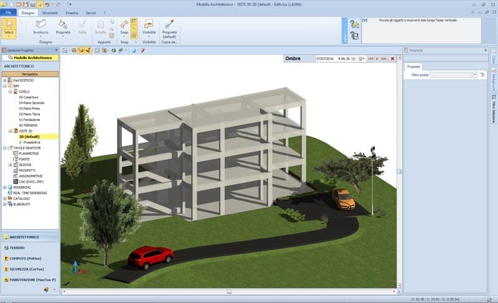Image resolution: width=498 pixels, height=303 pixels.
Task: Open 2 - Prospettiva view
Action: click(29, 142)
